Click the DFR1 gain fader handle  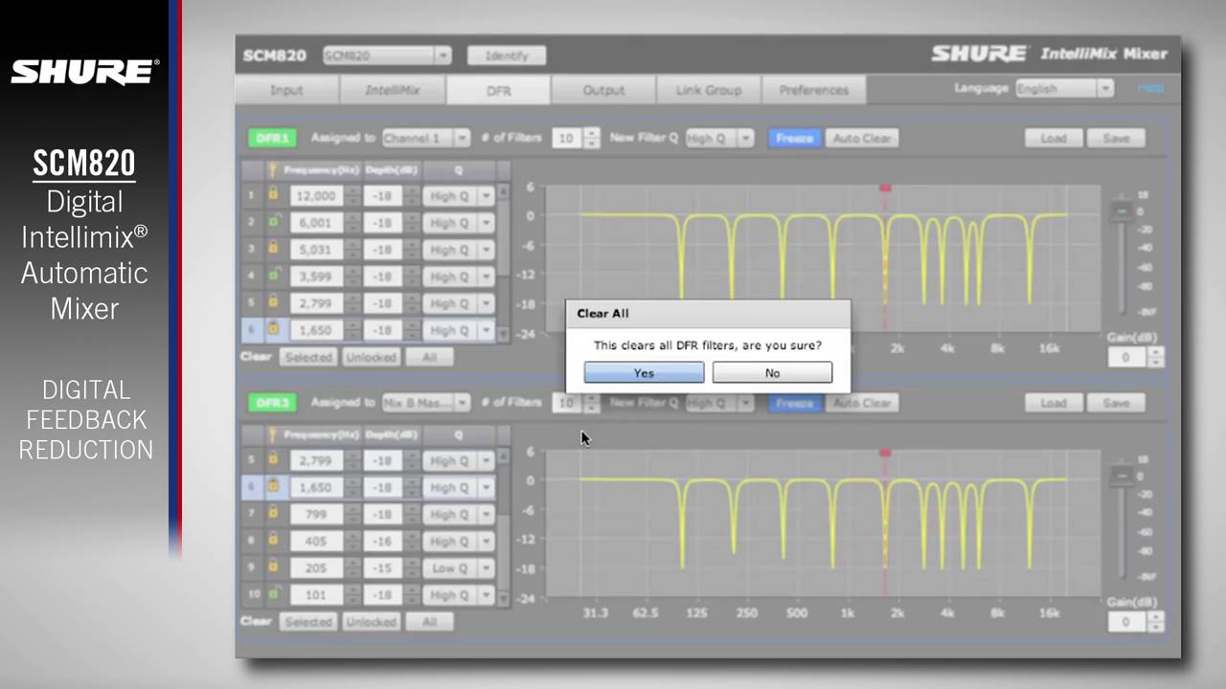tap(1120, 210)
